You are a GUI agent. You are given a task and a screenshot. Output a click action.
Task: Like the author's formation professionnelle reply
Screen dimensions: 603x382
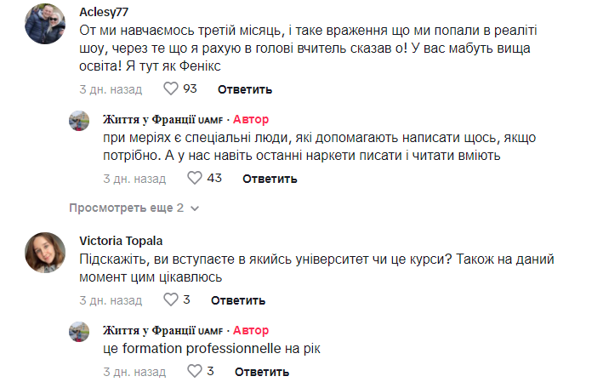point(194,371)
